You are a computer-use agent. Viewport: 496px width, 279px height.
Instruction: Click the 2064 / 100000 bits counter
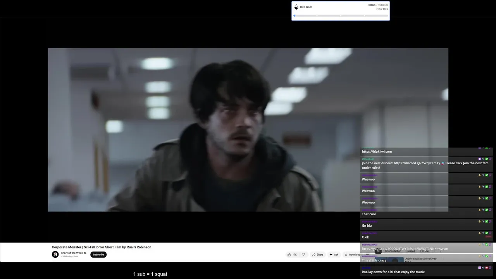tap(378, 5)
